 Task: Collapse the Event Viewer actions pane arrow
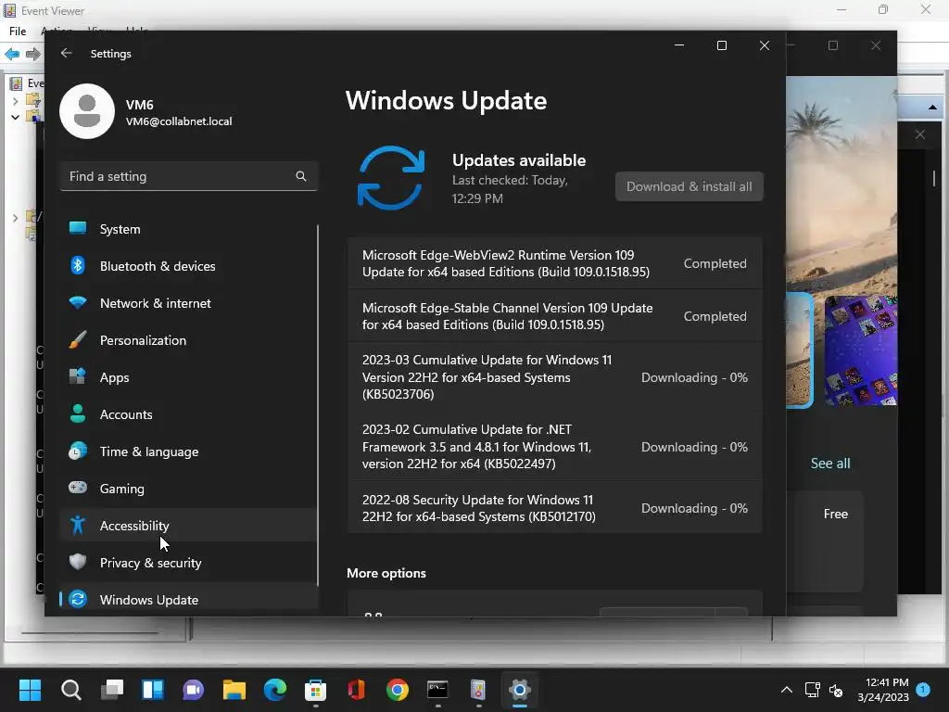pos(932,108)
